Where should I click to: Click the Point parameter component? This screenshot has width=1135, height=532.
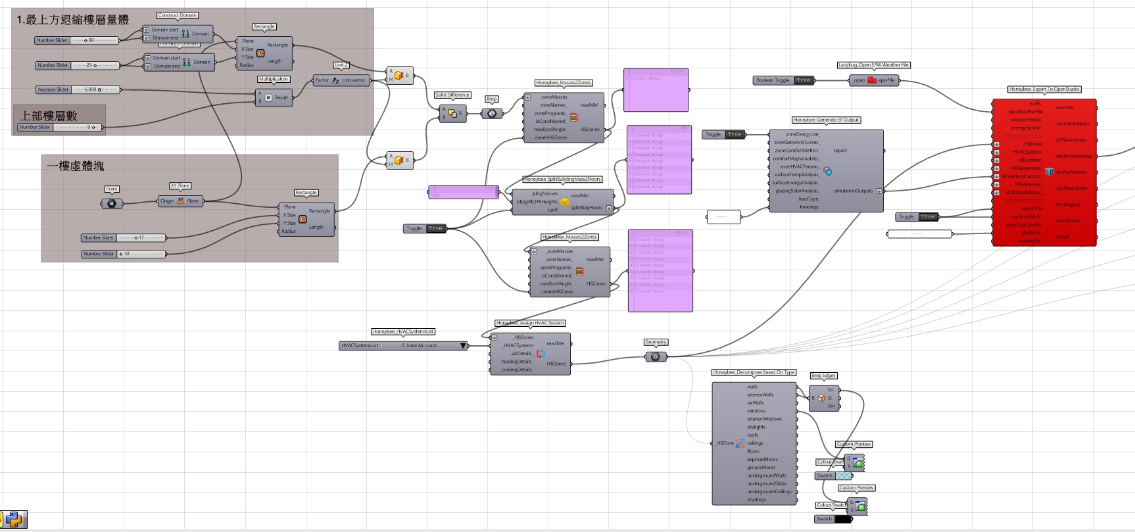[112, 203]
